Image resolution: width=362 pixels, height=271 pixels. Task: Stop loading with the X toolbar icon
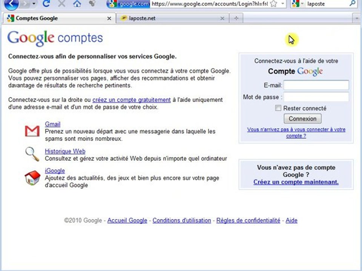click(61, 3)
